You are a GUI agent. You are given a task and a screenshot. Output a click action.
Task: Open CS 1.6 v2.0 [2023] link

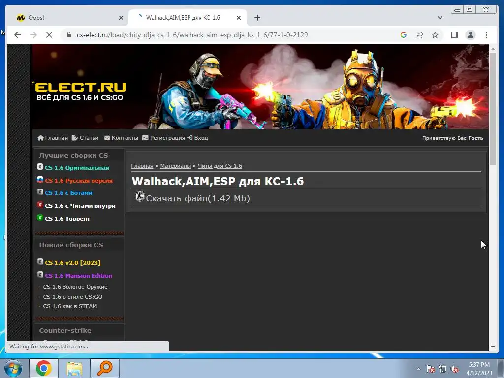pos(73,263)
